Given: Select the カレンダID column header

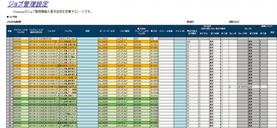Looking at the screenshot, I should pos(243,33).
